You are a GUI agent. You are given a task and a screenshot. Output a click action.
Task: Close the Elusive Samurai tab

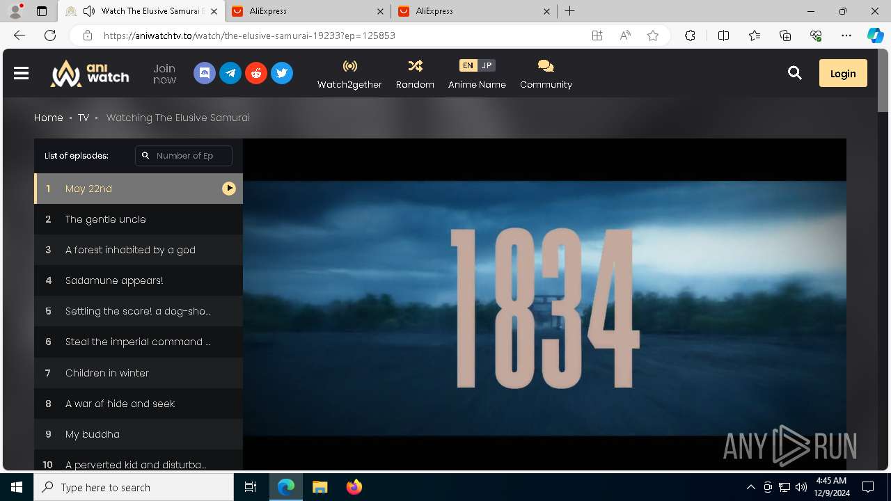[214, 11]
